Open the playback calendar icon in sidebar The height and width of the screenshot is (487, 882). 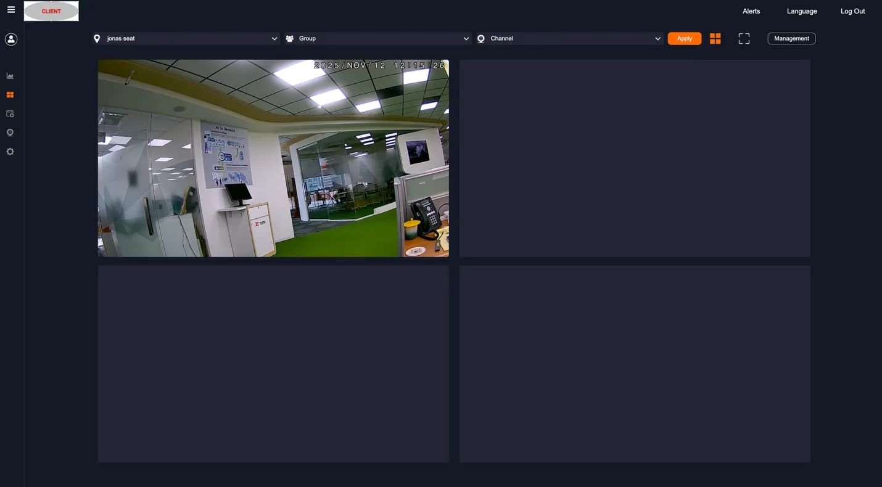pos(10,113)
